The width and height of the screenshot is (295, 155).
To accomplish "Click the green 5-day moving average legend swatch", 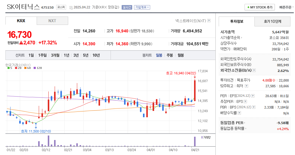I will [8, 68].
